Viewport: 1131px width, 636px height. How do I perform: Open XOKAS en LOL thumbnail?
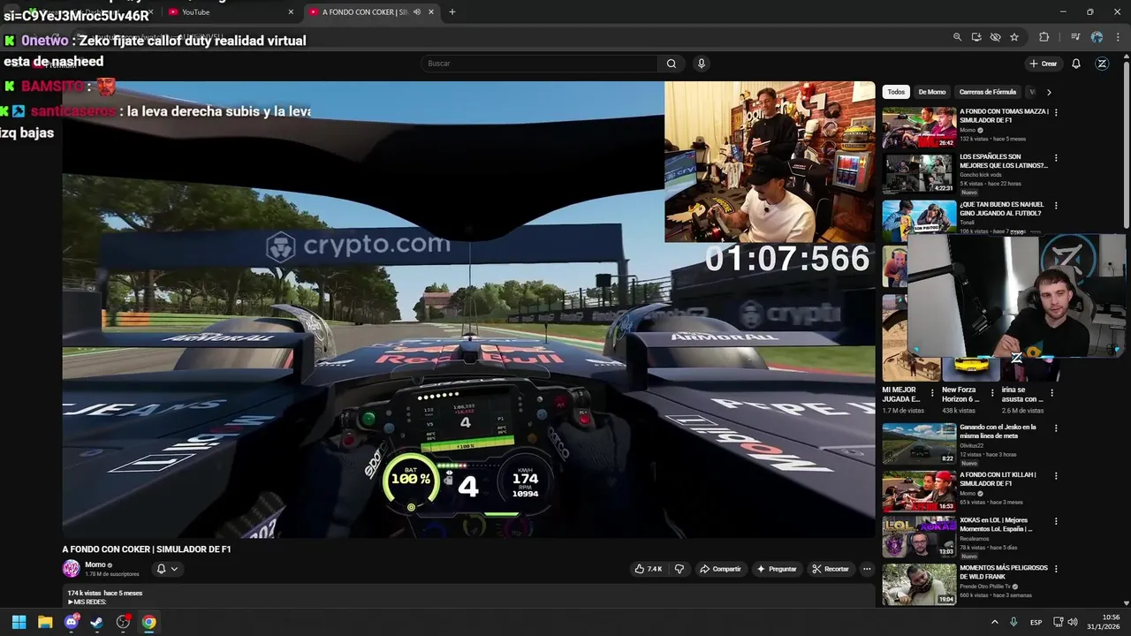click(x=919, y=537)
